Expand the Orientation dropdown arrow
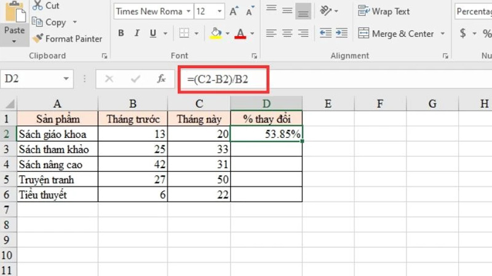Viewport: 492px width, 276px height. coord(336,11)
